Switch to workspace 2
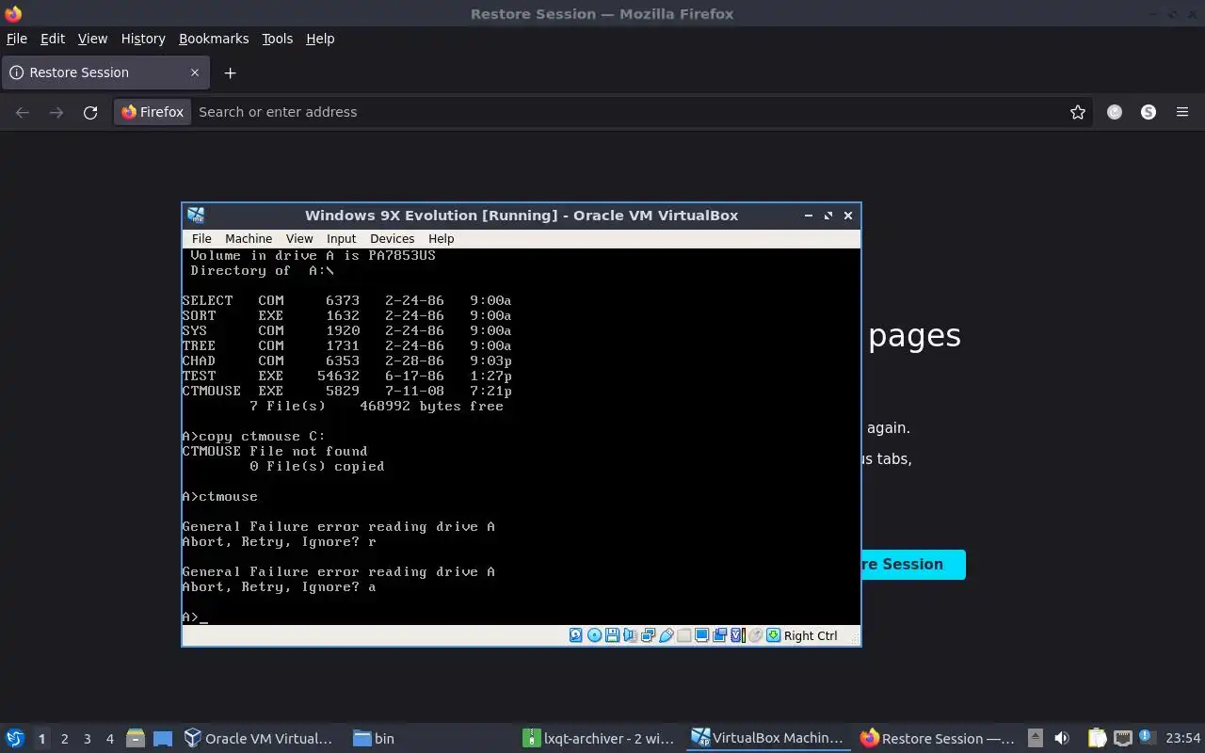 pos(64,739)
